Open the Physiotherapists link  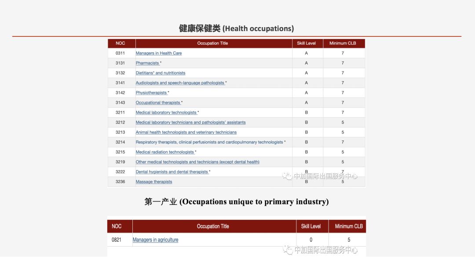tap(151, 93)
